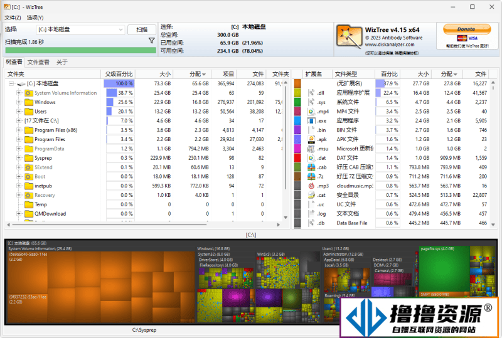502x338 pixels.
Task: Click the Temp folder icon
Action: (x=29, y=204)
